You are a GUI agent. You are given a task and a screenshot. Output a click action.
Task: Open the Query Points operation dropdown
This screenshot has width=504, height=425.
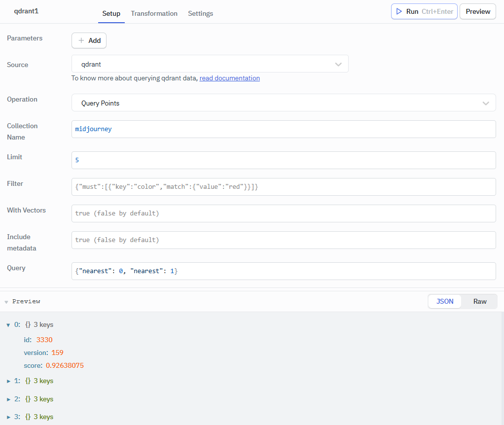(284, 103)
